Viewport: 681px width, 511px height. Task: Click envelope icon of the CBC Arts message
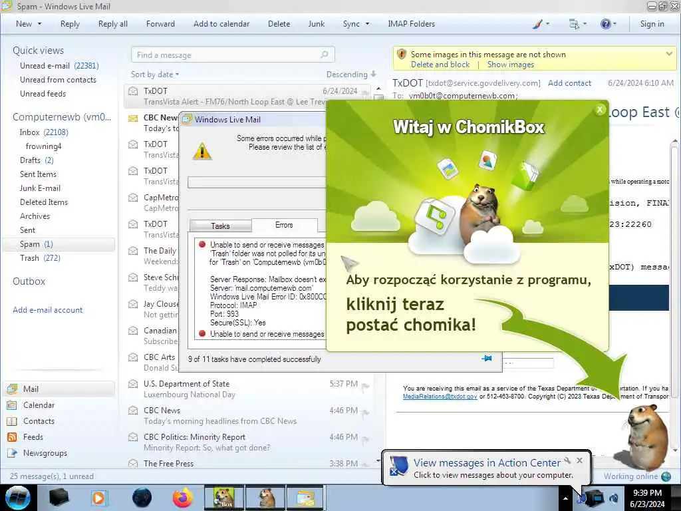point(133,357)
